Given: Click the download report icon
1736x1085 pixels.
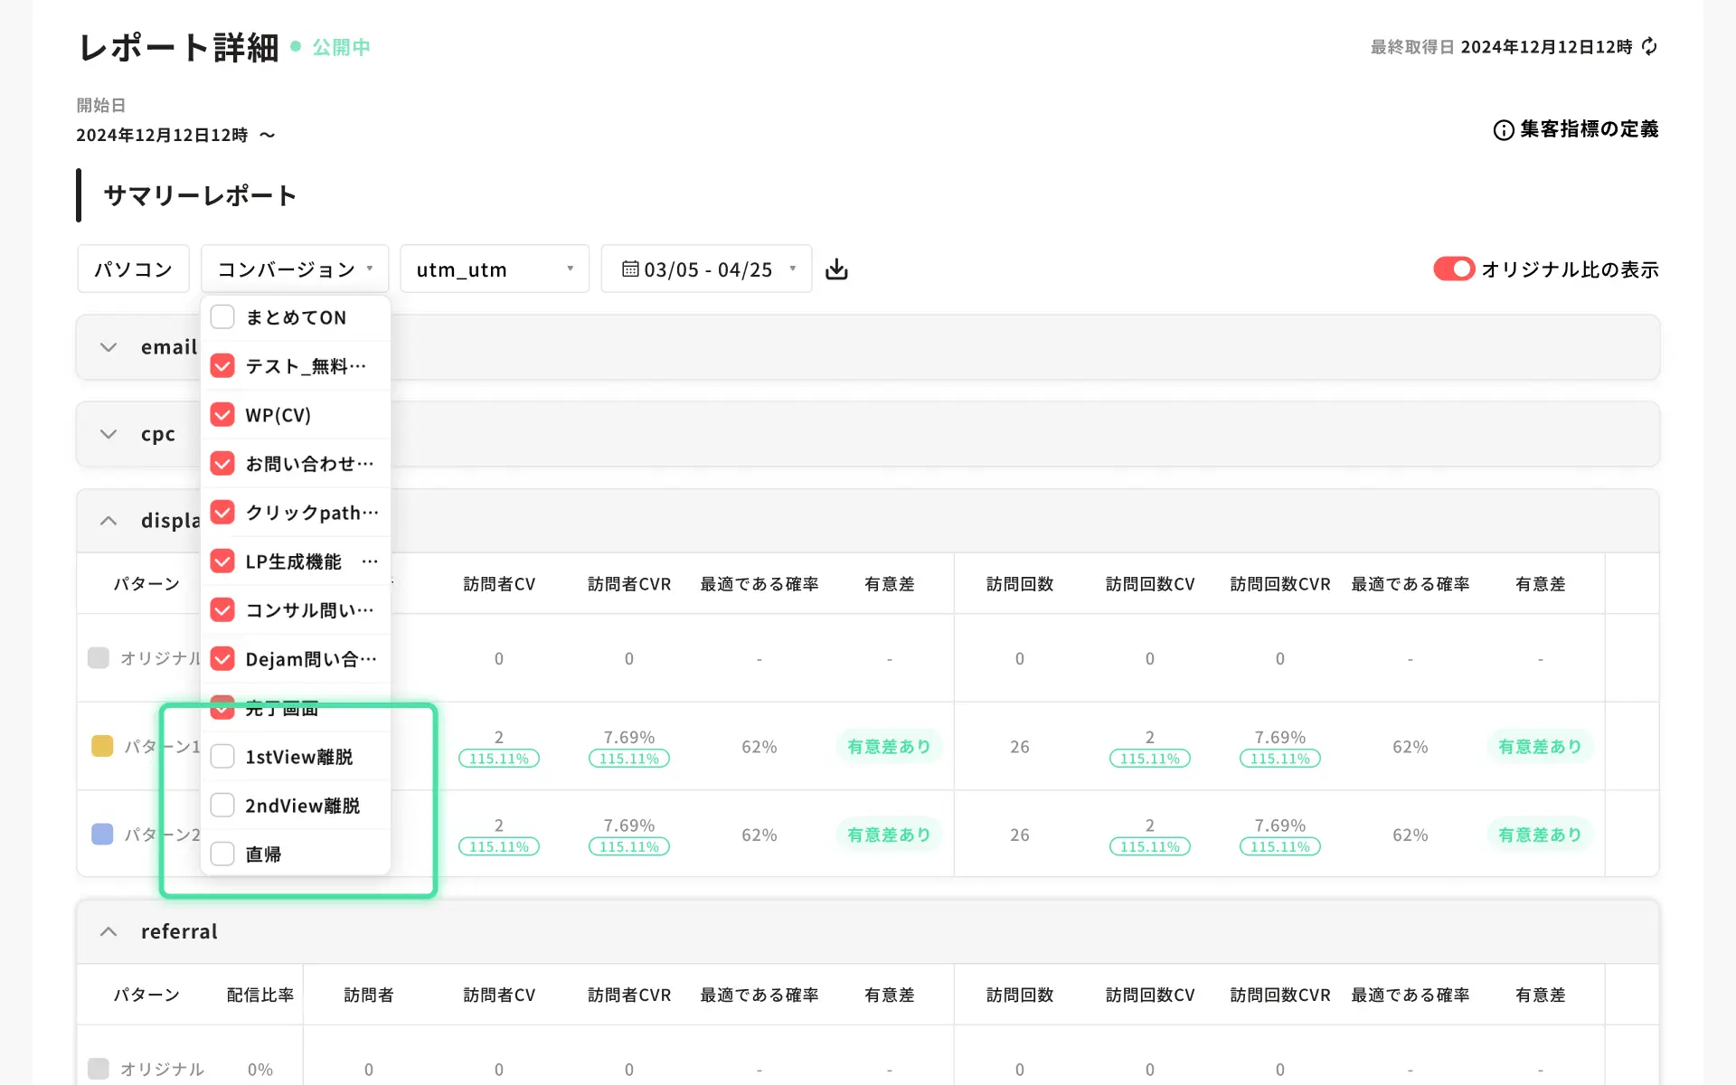Looking at the screenshot, I should pyautogui.click(x=836, y=269).
